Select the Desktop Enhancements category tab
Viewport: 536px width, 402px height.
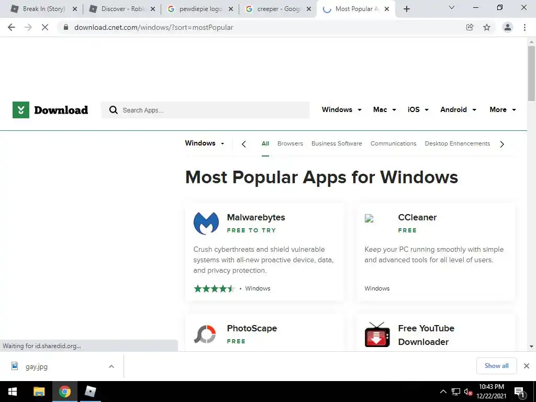(x=457, y=143)
